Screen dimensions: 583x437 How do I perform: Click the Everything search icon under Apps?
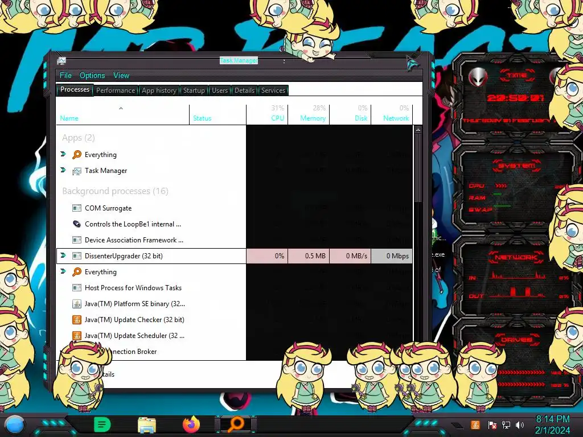point(77,155)
